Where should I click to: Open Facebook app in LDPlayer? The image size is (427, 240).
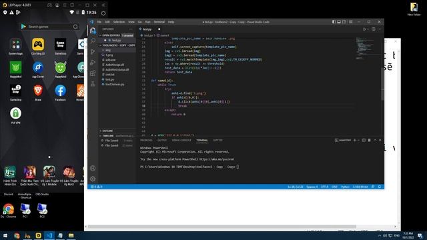click(x=60, y=93)
